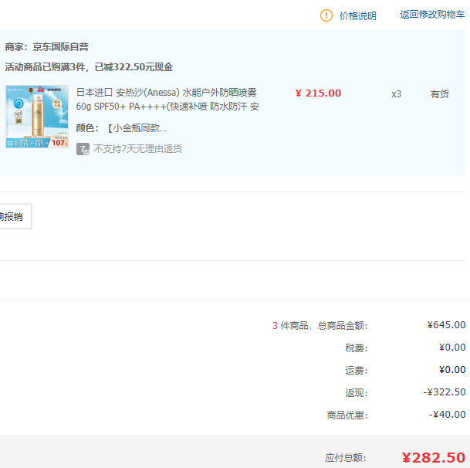
Task: Select the 3 件商品，总商品金额 label
Action: pyautogui.click(x=320, y=325)
